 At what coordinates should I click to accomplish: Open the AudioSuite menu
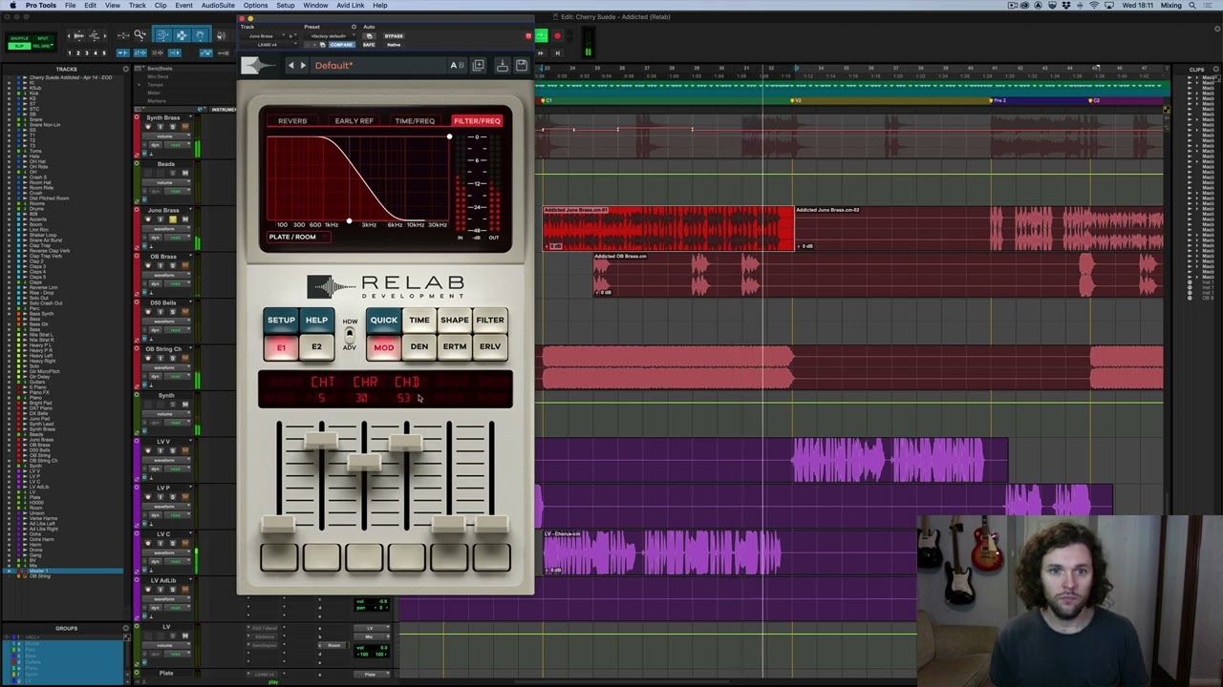(x=218, y=6)
